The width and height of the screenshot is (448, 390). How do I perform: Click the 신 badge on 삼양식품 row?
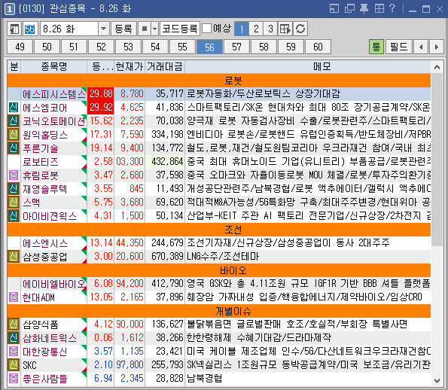click(x=14, y=324)
